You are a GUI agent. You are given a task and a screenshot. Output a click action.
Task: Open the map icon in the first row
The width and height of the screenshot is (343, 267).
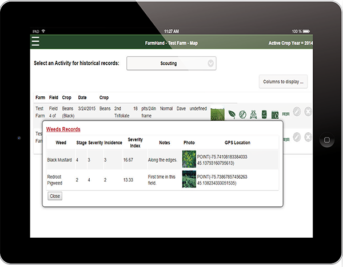click(x=286, y=114)
